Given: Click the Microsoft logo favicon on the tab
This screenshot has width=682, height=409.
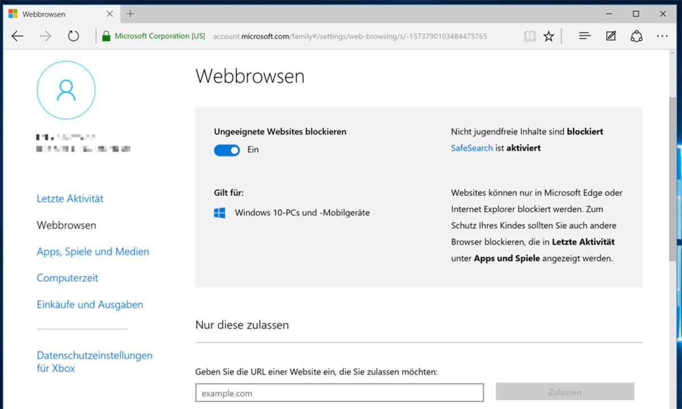Looking at the screenshot, I should click(x=13, y=14).
